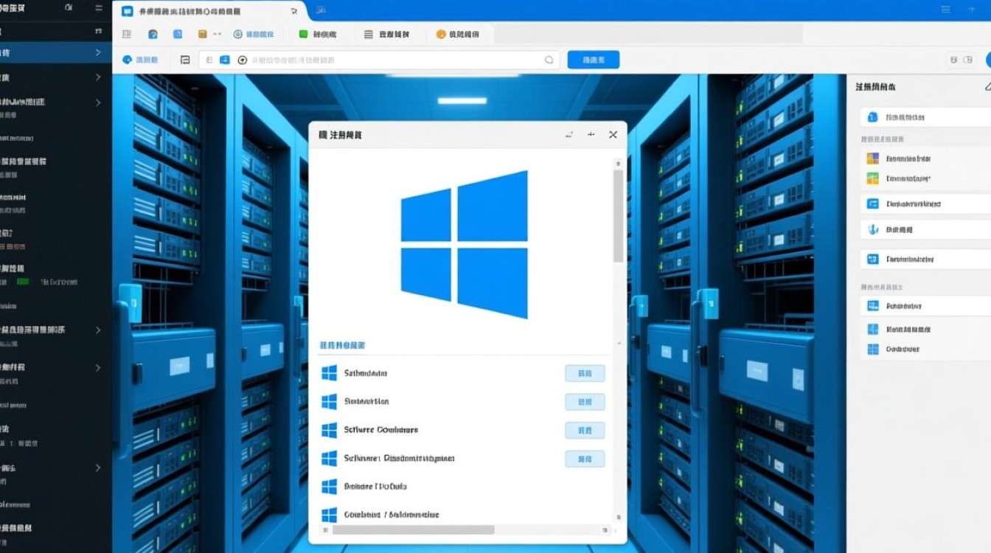Click the blue download icon in the right panel's first entry
The height and width of the screenshot is (553, 991).
tap(872, 116)
